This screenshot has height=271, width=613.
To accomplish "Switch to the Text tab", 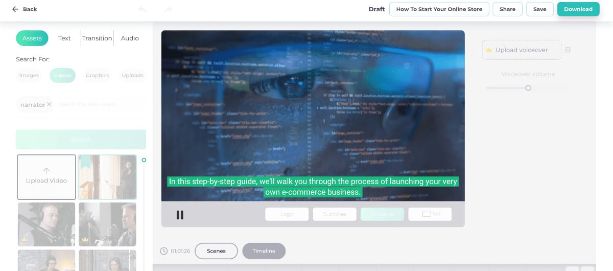I will click(x=64, y=38).
